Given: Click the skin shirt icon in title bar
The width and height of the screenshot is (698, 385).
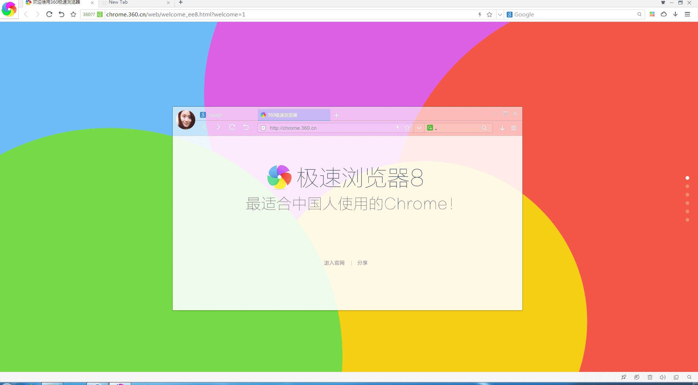Looking at the screenshot, I should coord(663,3).
